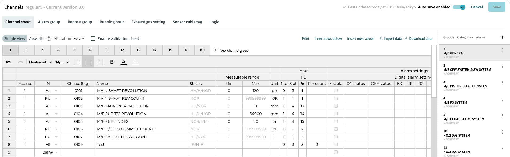Viewport: 510px width, 157px height.
Task: Switch to the Running hour tab
Action: [112, 22]
